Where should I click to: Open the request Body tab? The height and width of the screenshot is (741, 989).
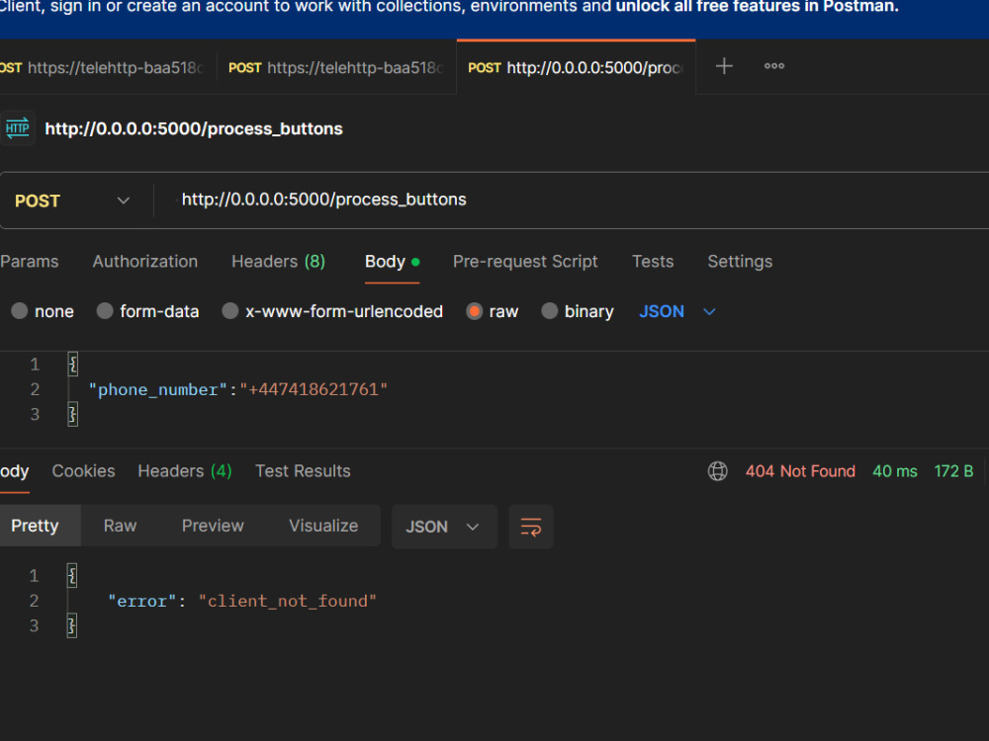[392, 262]
